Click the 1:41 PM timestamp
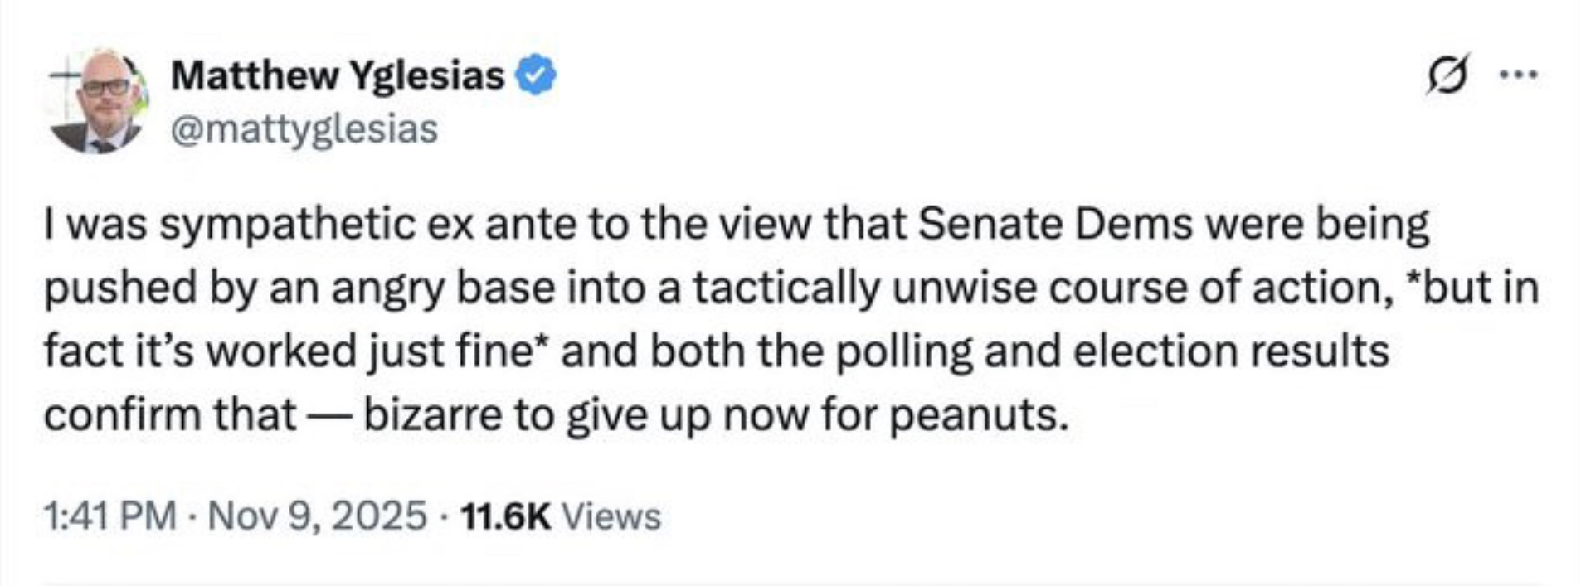Image resolution: width=1581 pixels, height=586 pixels. [109, 516]
